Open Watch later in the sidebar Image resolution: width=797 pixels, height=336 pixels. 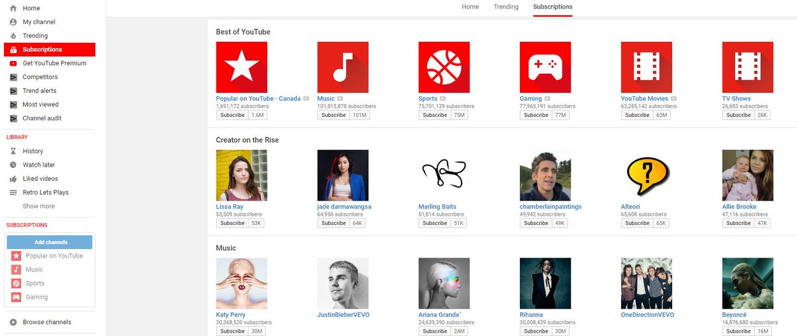(39, 165)
